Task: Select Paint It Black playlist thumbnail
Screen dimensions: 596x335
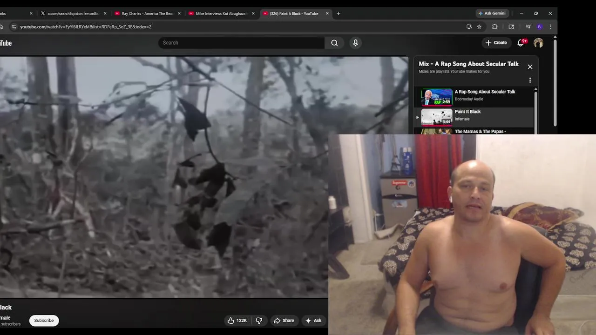Action: click(437, 117)
